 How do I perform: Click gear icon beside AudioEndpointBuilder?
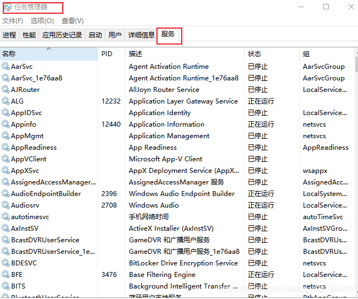click(6, 193)
